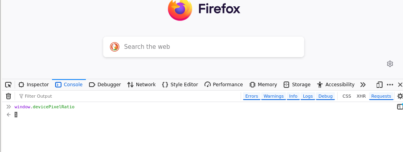Open the Style Editor tab
Screen dimensions: 403x152
coord(180,85)
